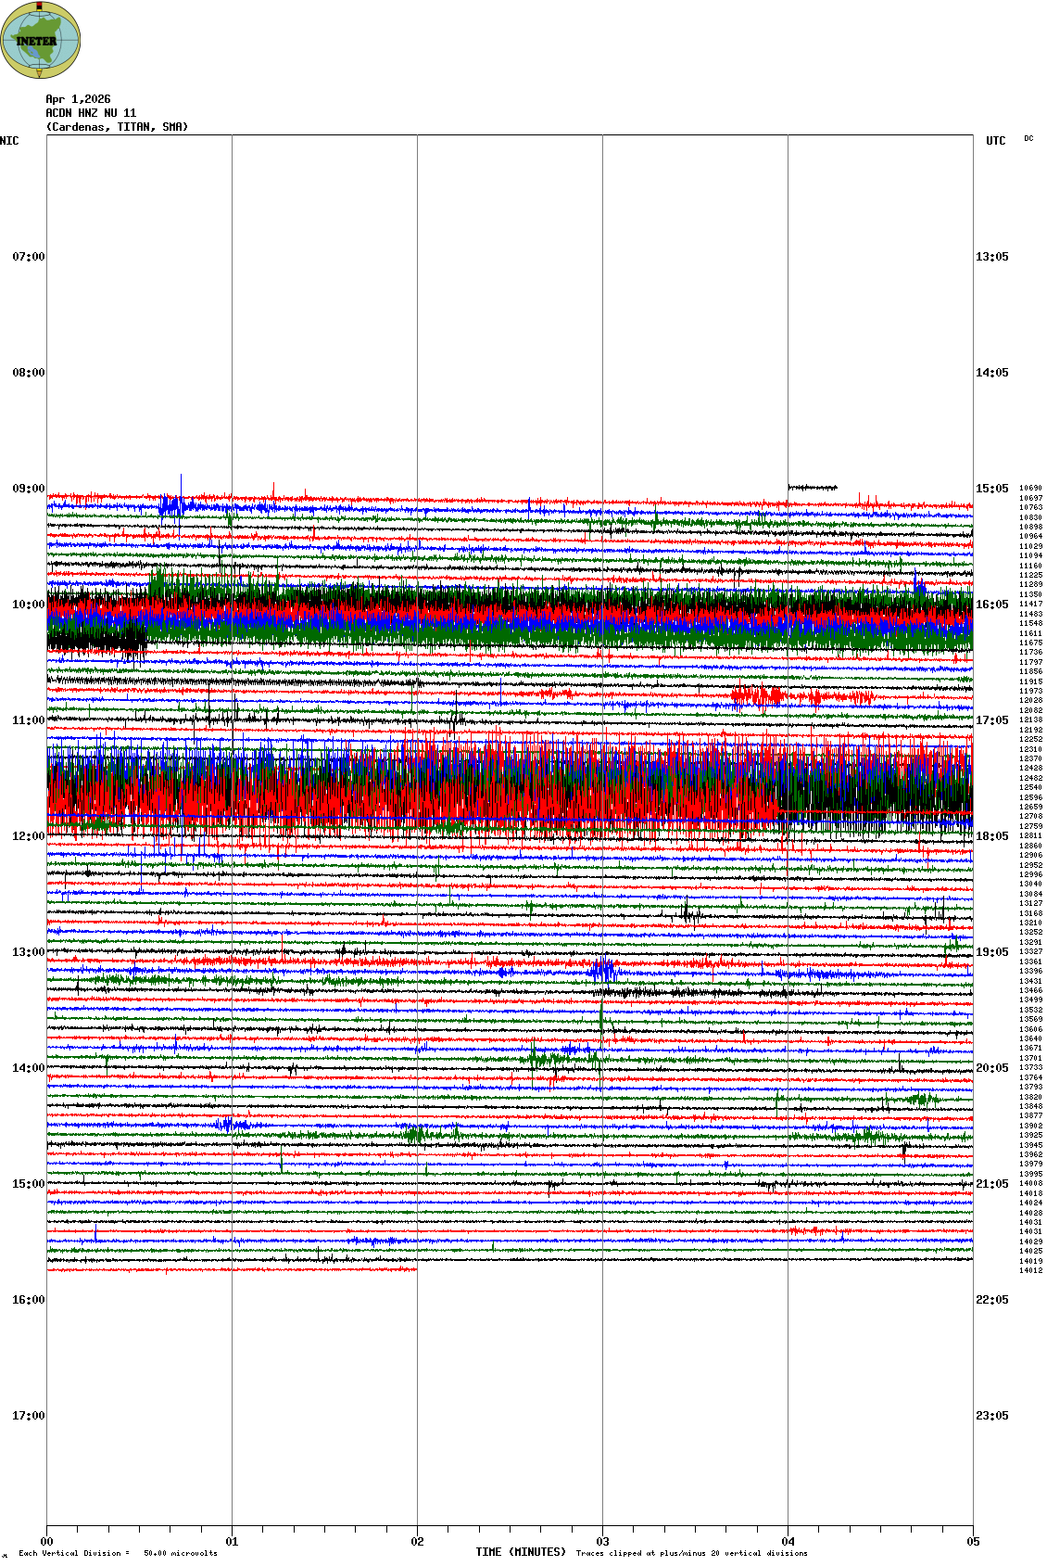Screen dimensions: 1047x1566
Task: Click the 03 minute axis label
Action: (602, 1542)
